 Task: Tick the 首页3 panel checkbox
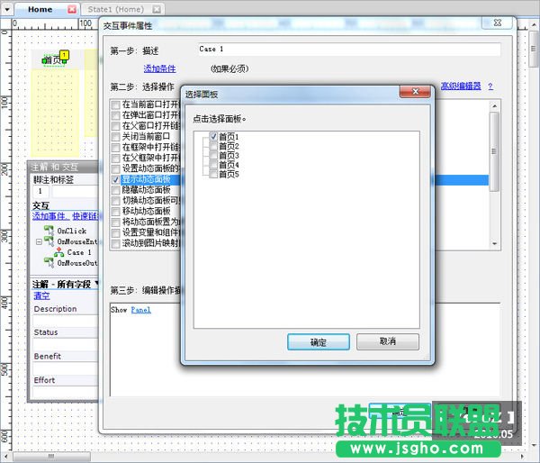pos(213,155)
